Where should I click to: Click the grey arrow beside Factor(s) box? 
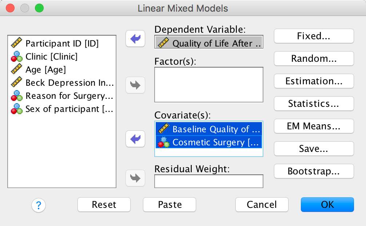[x=135, y=85]
